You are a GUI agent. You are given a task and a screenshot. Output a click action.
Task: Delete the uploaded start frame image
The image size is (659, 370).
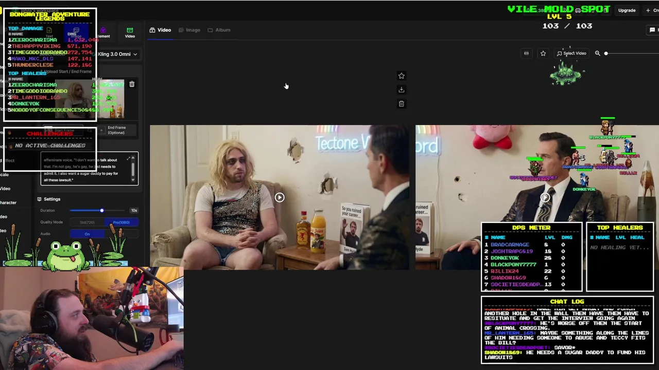point(132,84)
